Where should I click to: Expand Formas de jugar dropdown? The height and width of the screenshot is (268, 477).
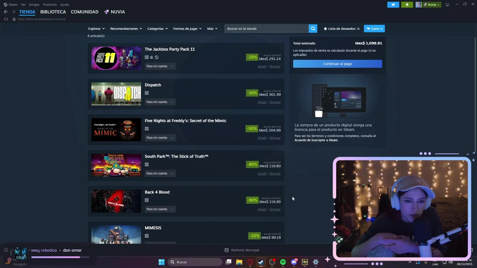pos(187,29)
